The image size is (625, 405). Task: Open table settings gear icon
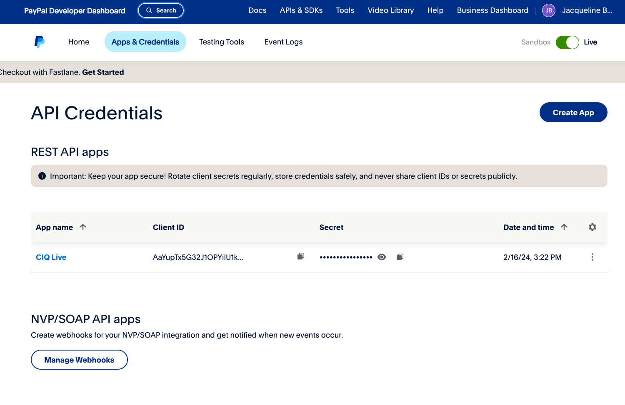click(592, 227)
